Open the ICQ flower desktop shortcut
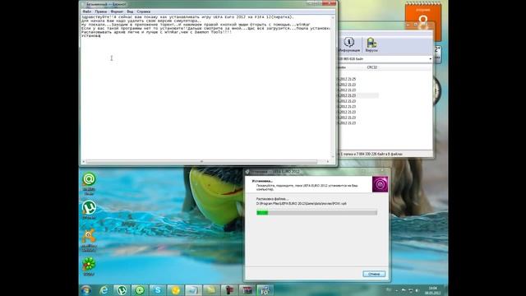The image size is (526, 296). (x=89, y=266)
